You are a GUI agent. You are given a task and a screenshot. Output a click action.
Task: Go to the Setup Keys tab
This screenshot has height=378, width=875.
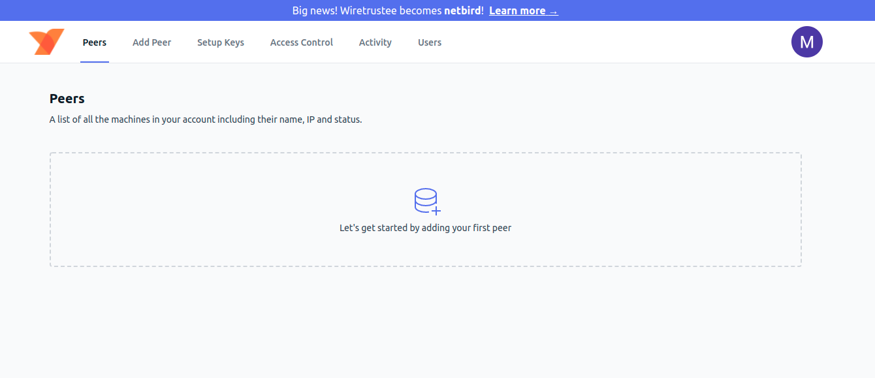[x=221, y=42]
